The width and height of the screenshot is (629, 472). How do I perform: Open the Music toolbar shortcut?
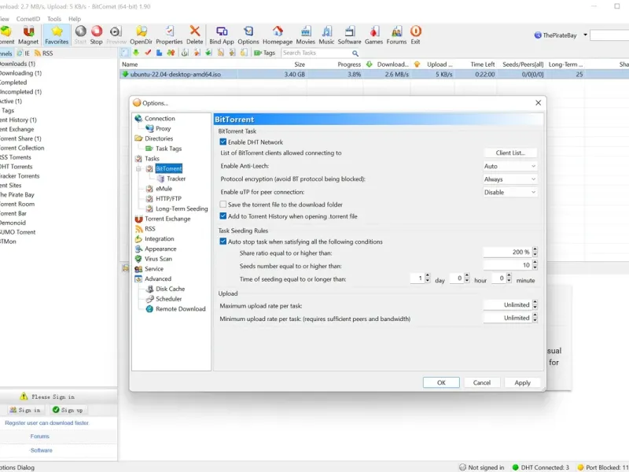(x=326, y=35)
